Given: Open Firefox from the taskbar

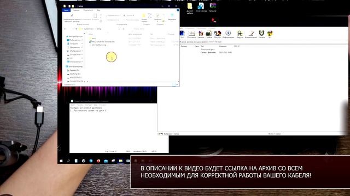Looking at the screenshot, I should pyautogui.click(x=98, y=161).
